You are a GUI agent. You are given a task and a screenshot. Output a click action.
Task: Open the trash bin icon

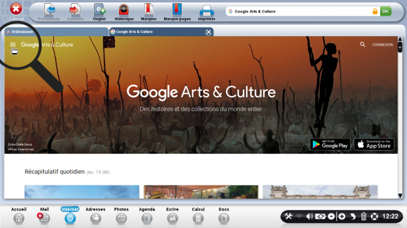(x=363, y=216)
